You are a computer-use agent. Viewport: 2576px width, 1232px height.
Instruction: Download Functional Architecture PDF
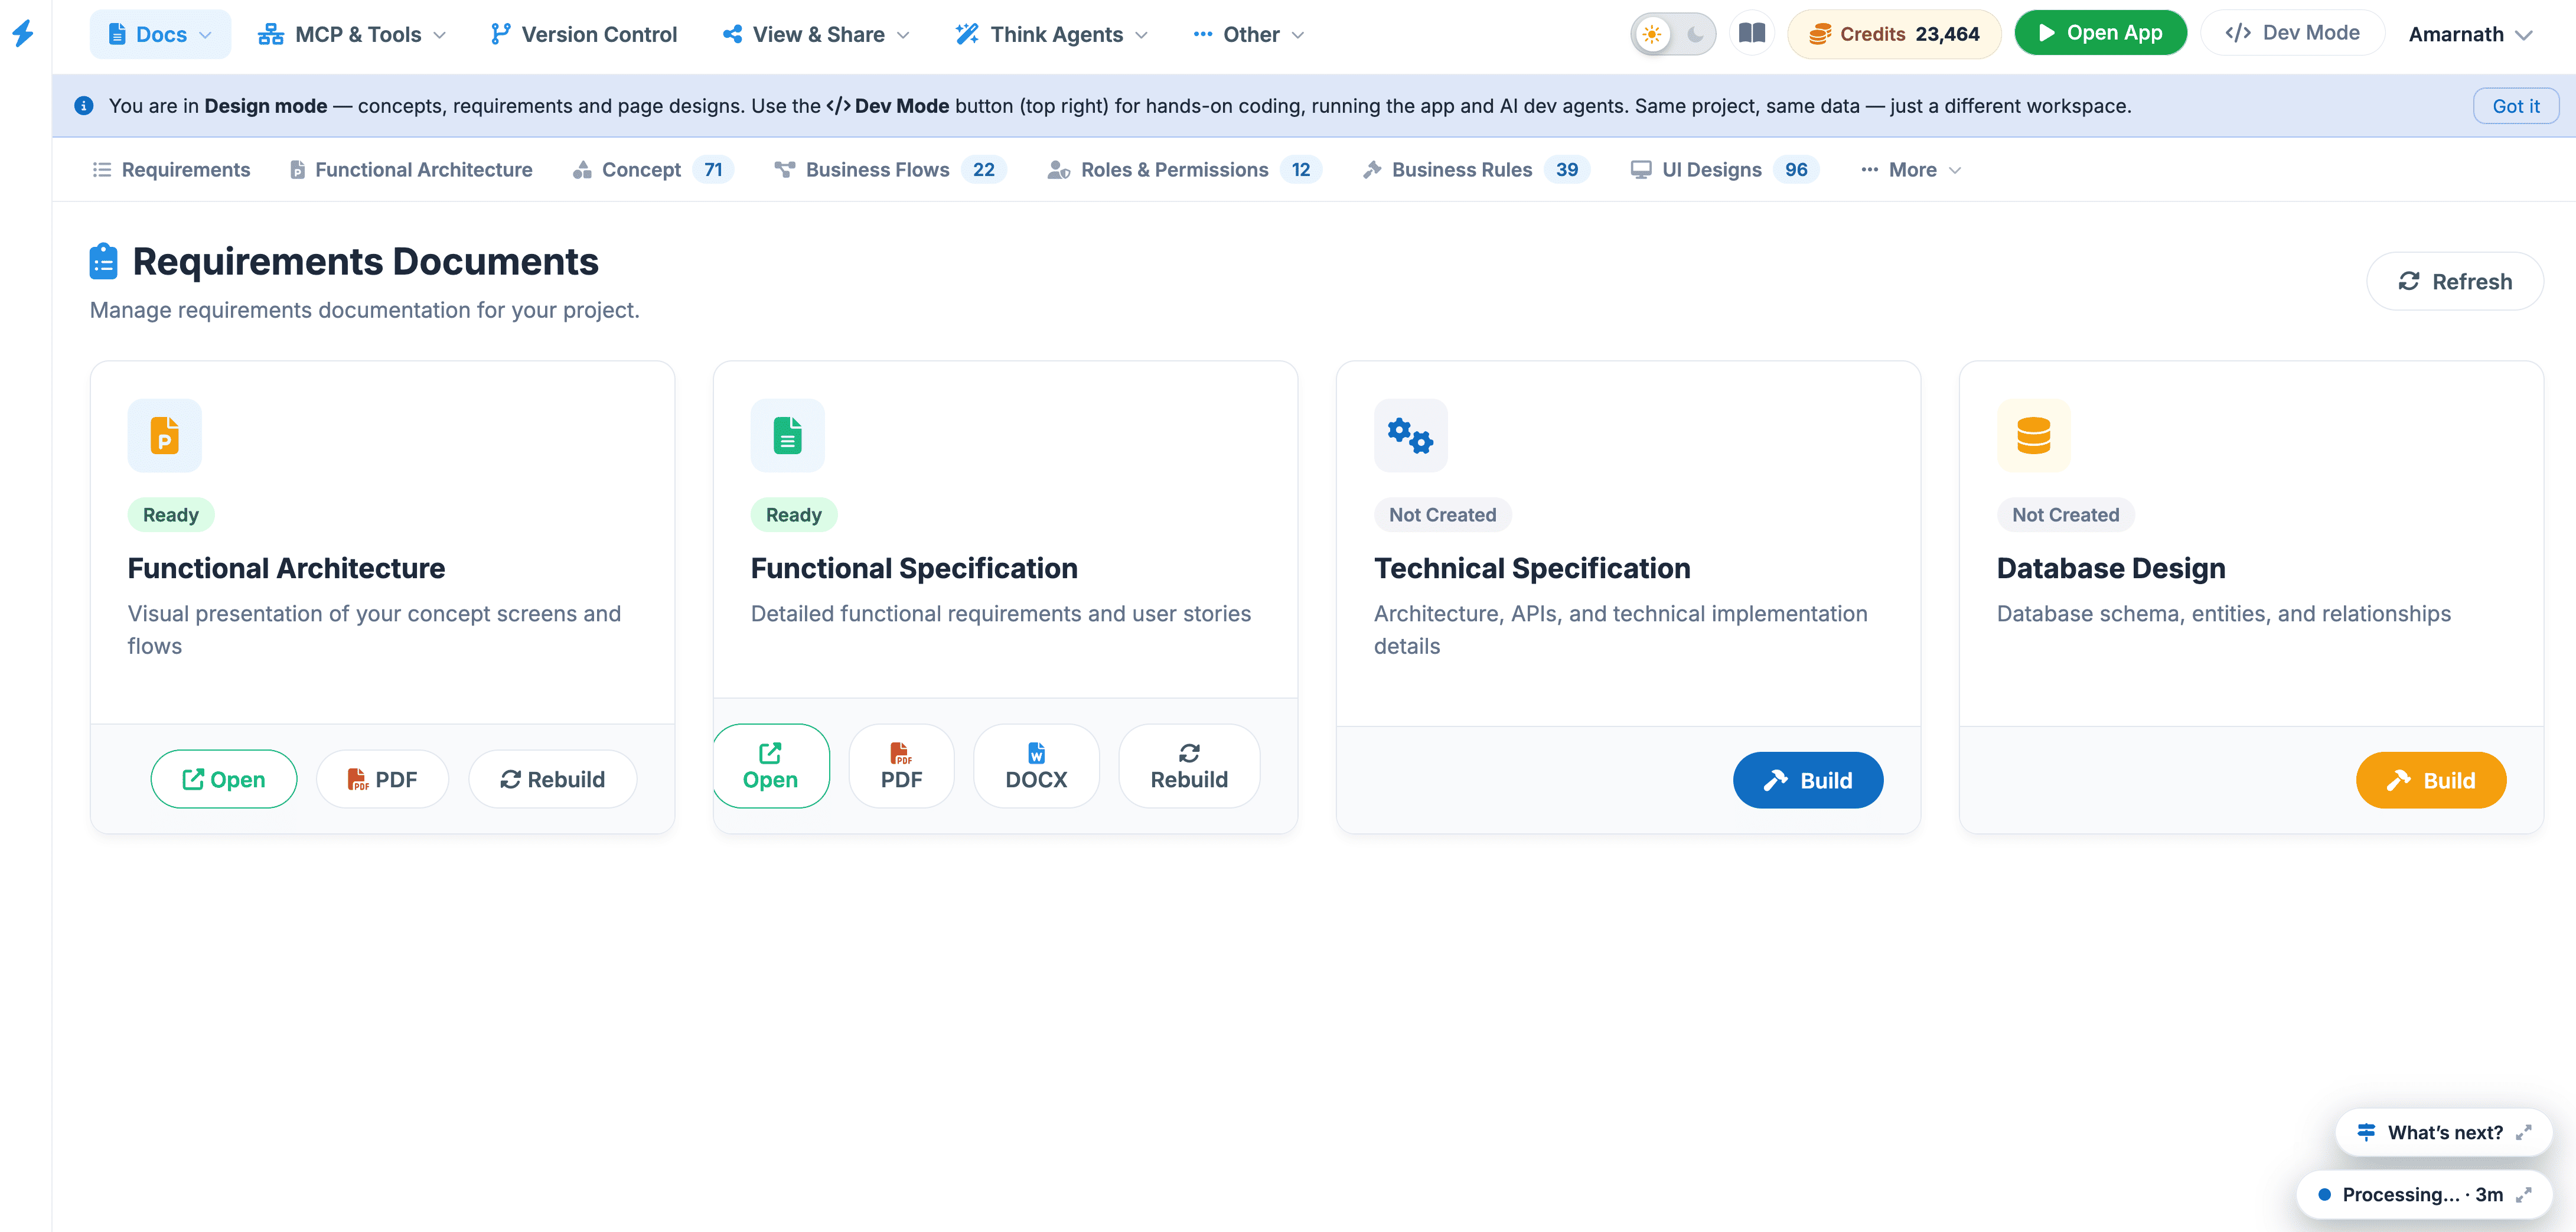pyautogui.click(x=382, y=779)
